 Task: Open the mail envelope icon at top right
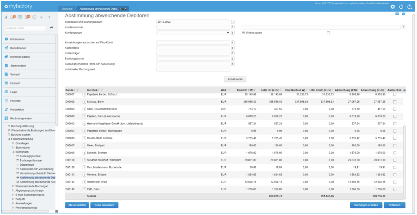point(397,14)
